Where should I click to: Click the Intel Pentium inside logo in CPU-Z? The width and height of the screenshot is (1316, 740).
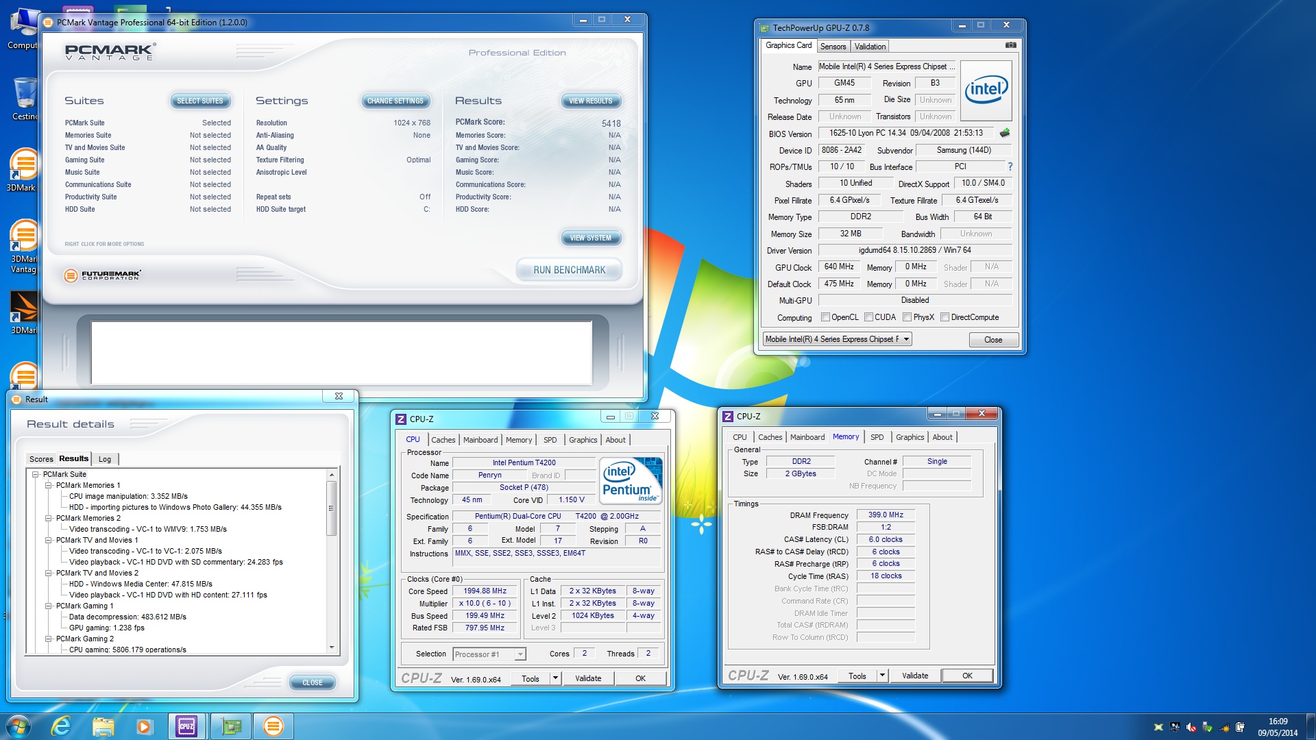coord(631,480)
